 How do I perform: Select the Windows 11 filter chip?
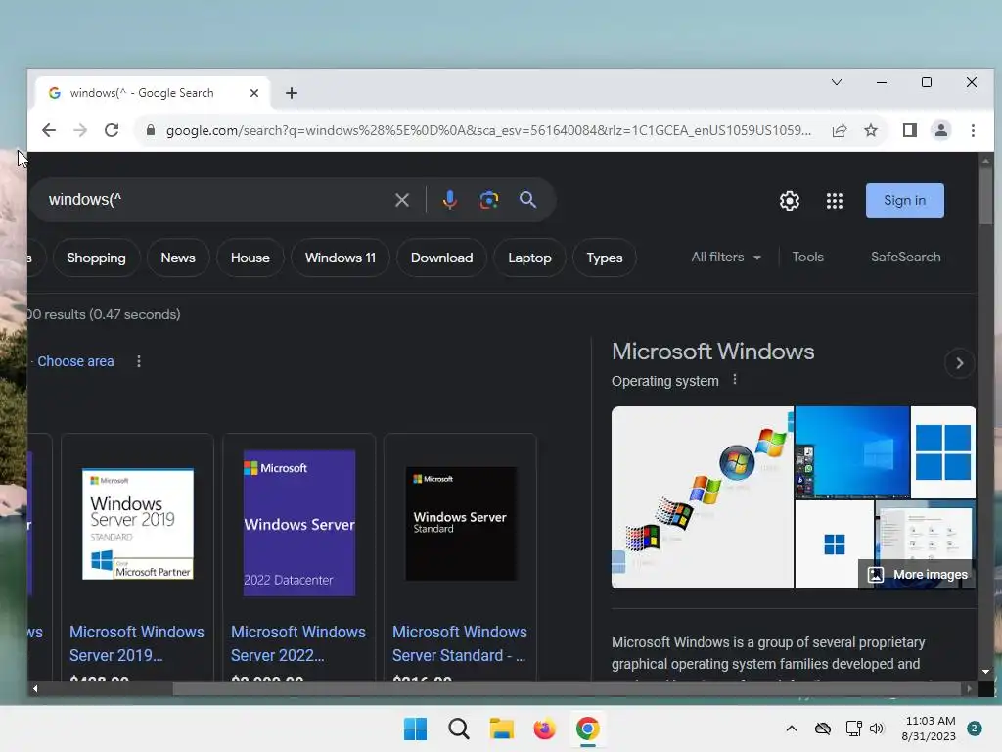(340, 258)
